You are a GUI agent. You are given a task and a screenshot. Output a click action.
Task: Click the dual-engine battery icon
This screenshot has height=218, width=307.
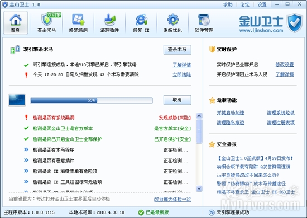click(x=15, y=50)
